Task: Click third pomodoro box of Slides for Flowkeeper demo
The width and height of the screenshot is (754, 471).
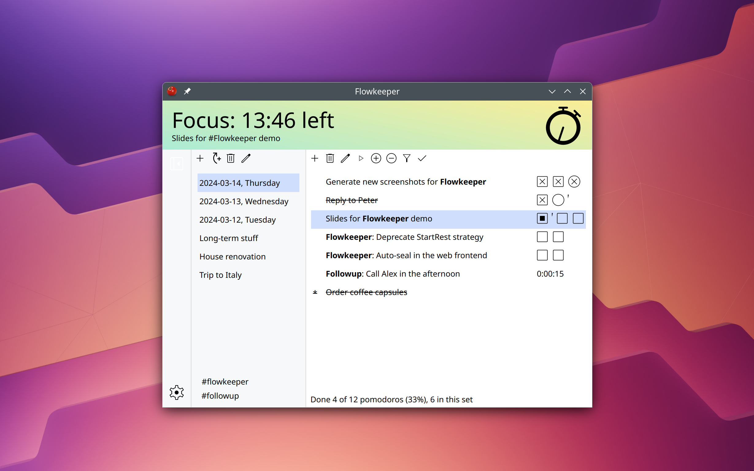Action: (578, 218)
